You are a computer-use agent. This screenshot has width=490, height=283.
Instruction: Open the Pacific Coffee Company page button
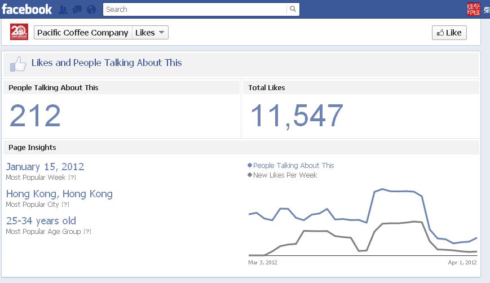pos(83,33)
